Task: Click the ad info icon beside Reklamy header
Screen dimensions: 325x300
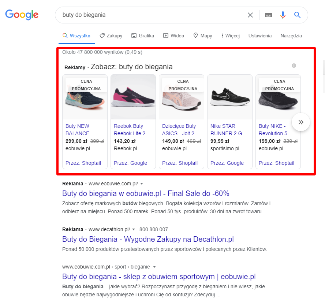Action: tap(294, 66)
